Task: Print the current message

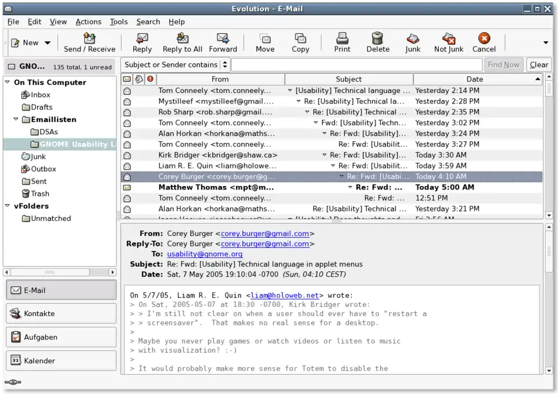Action: 342,39
